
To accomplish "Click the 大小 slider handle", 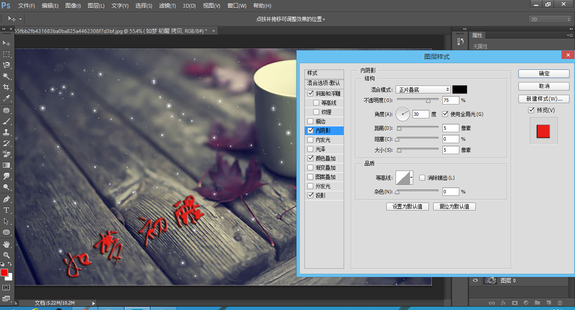I will 399,150.
